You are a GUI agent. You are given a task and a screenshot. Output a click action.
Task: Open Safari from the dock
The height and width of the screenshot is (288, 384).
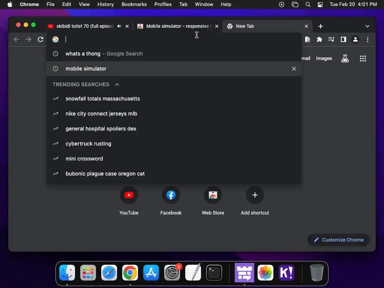click(109, 273)
